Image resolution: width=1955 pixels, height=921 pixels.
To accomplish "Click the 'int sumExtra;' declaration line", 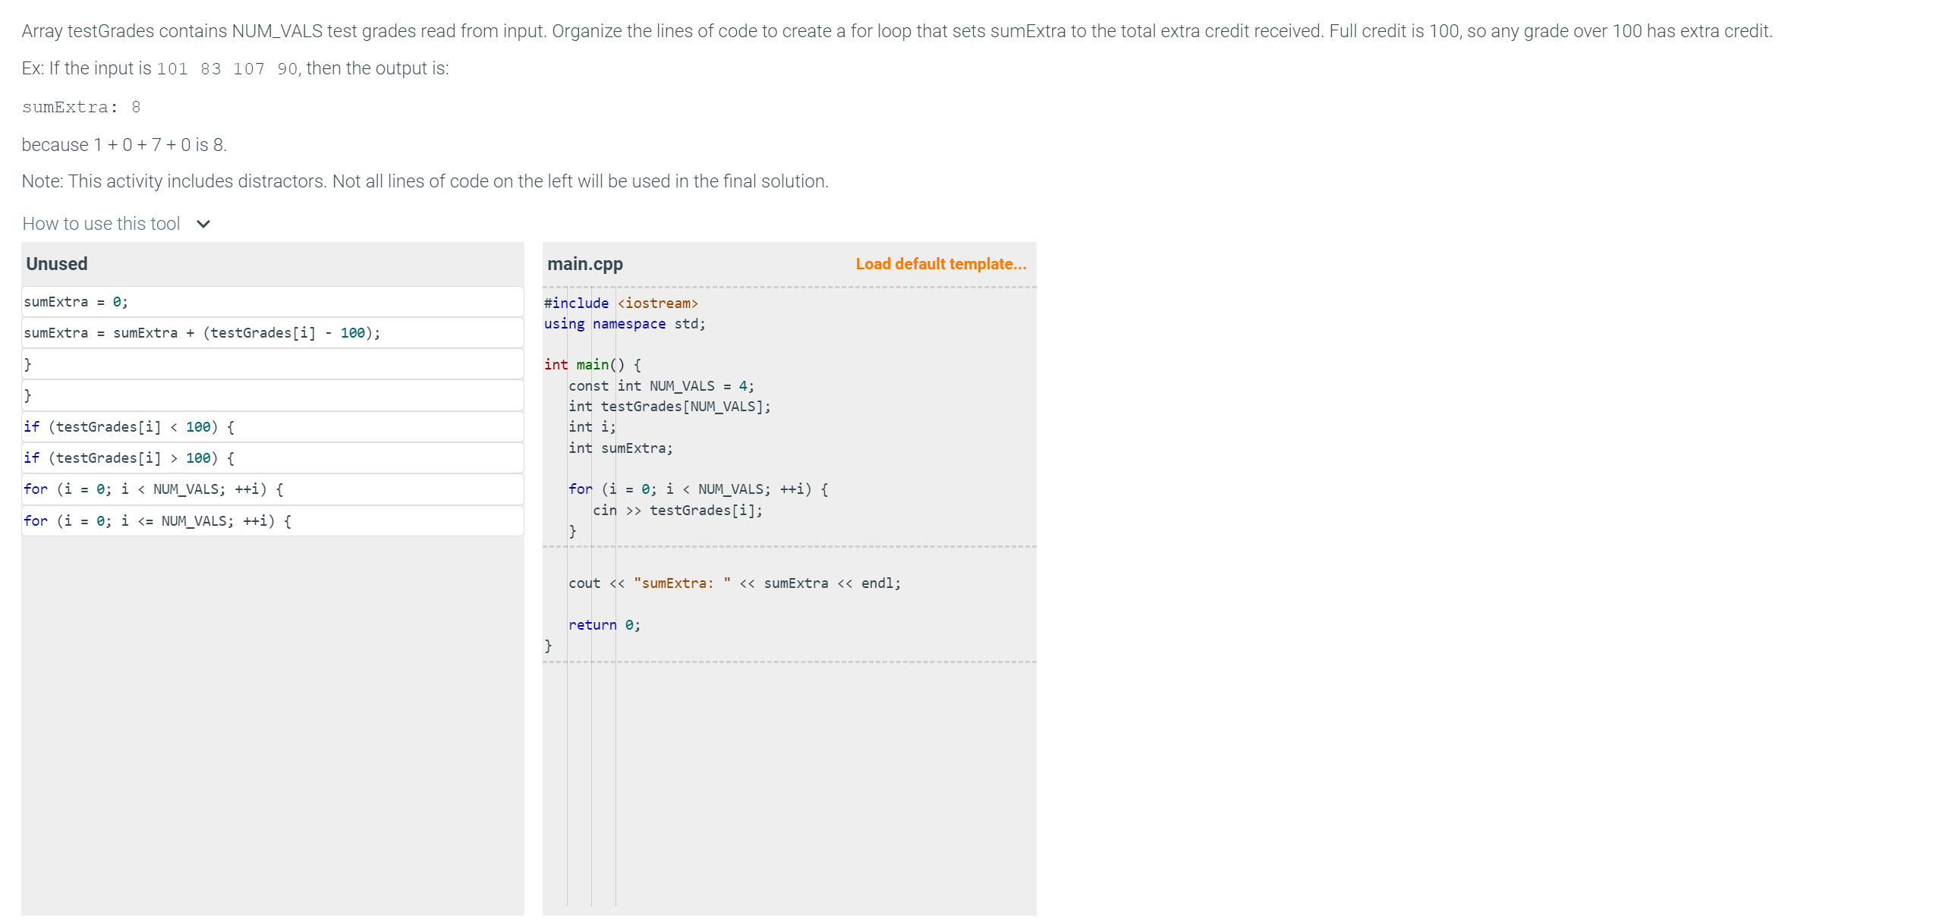I will pos(621,448).
